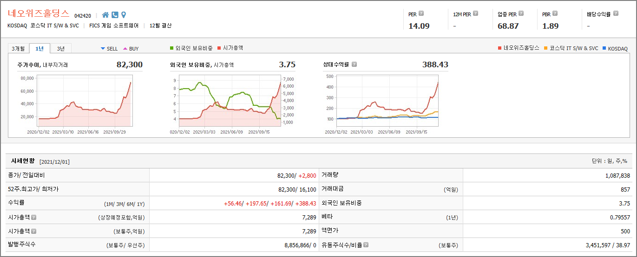Click 12월 결산 text
This screenshot has height=257, width=637.
coord(160,26)
